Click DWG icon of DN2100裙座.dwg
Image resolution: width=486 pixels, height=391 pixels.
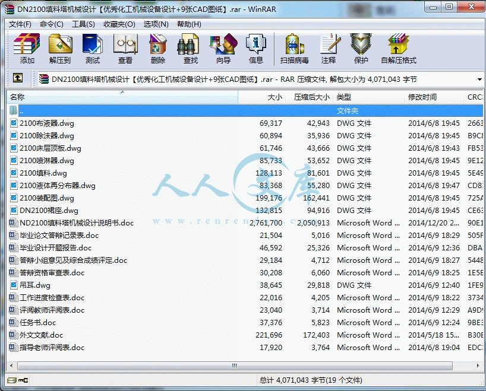point(14,210)
